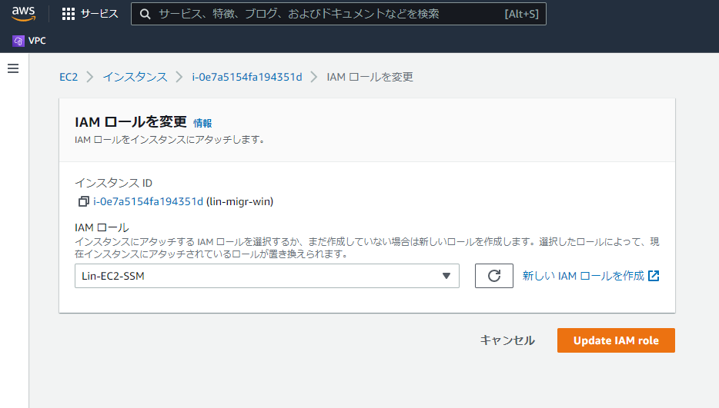Open the VPC service shortcut

tap(29, 41)
